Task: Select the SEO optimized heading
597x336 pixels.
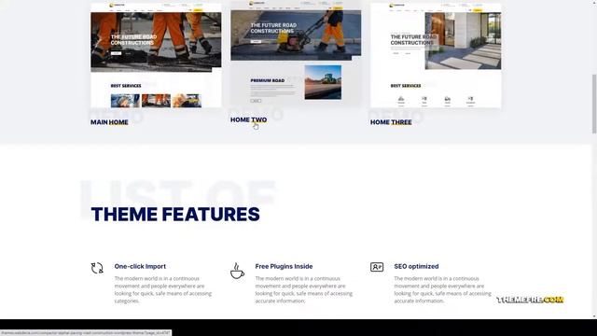Action: (416, 266)
